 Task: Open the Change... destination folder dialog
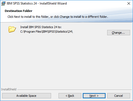click(119, 33)
